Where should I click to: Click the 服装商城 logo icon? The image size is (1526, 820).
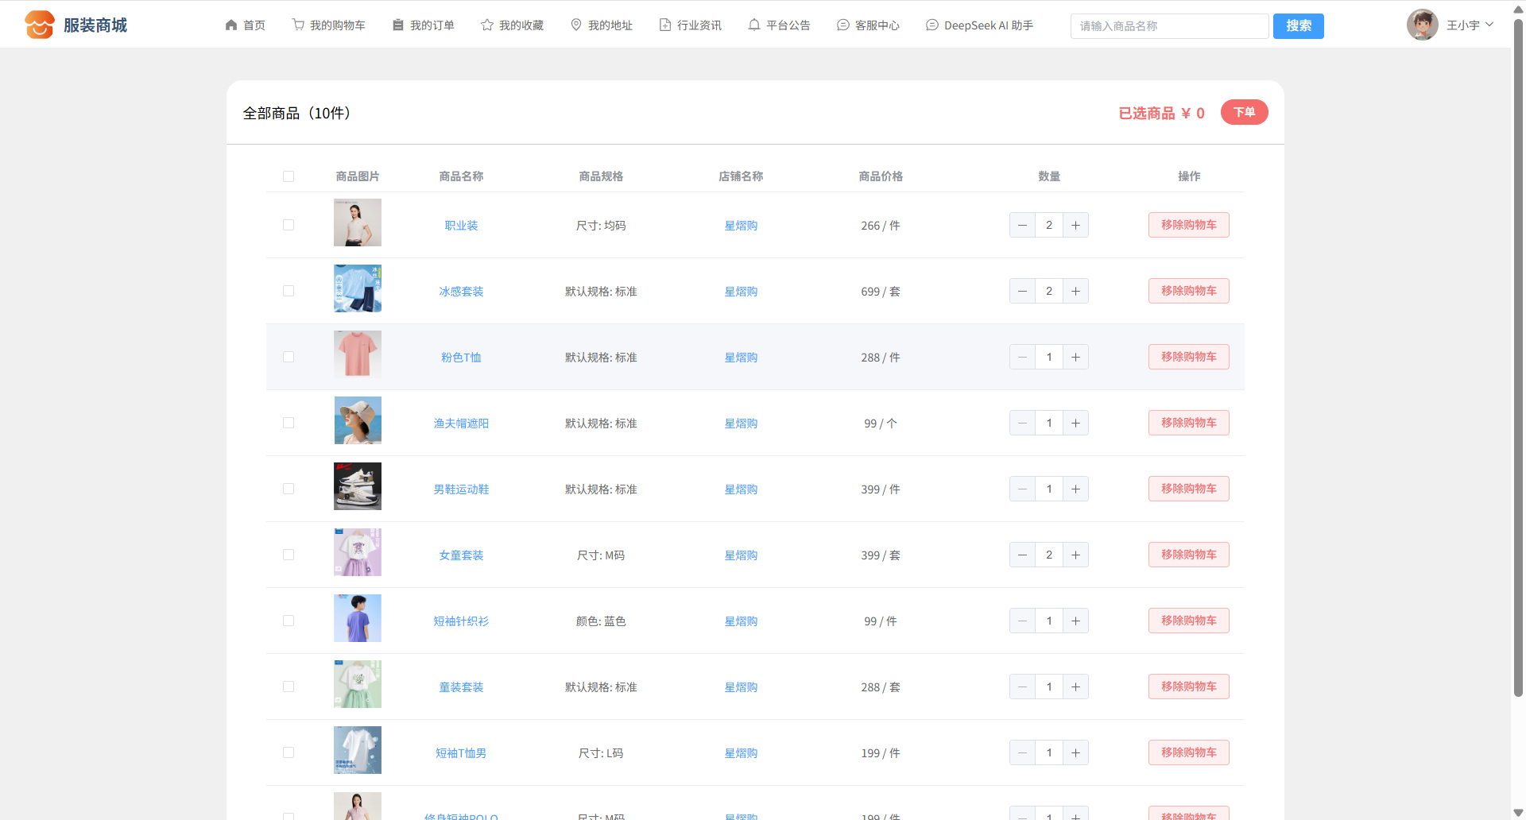[39, 25]
